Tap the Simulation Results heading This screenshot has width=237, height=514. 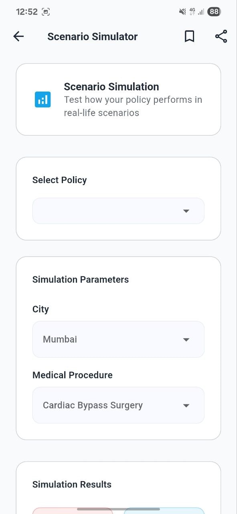pos(72,484)
